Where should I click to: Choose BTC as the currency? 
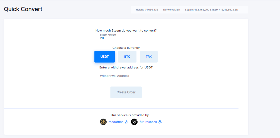pyautogui.click(x=127, y=57)
